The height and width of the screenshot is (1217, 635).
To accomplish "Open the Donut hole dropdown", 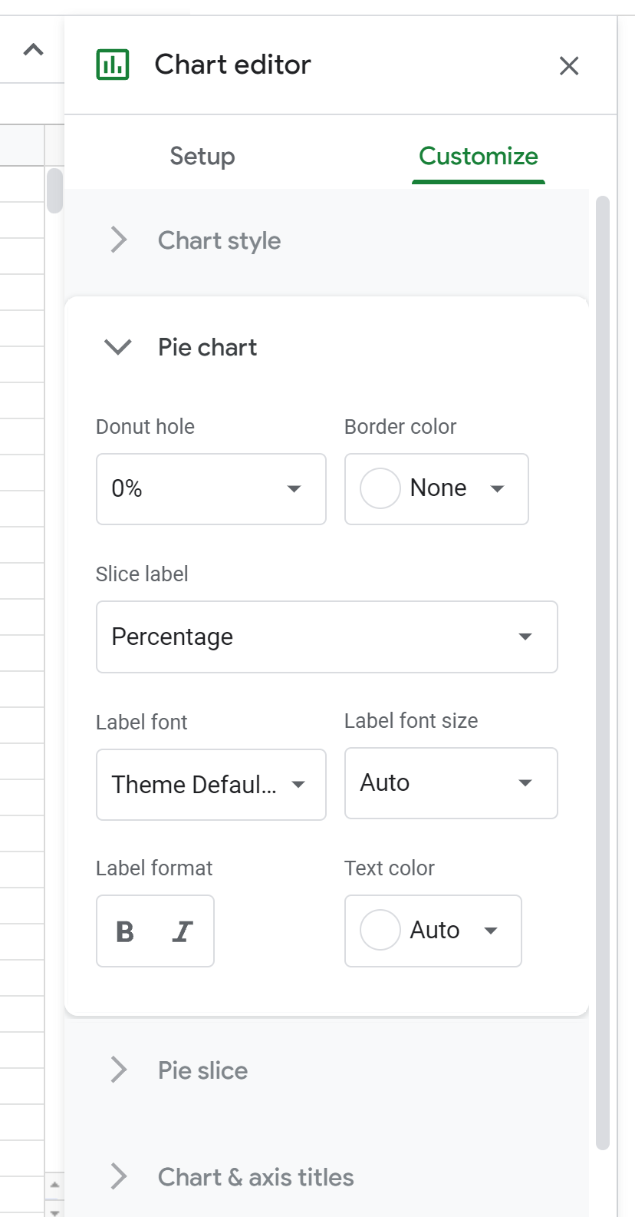I will coord(211,489).
